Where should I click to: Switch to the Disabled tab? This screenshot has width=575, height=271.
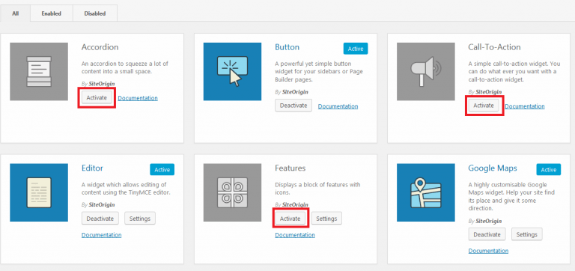(x=95, y=13)
